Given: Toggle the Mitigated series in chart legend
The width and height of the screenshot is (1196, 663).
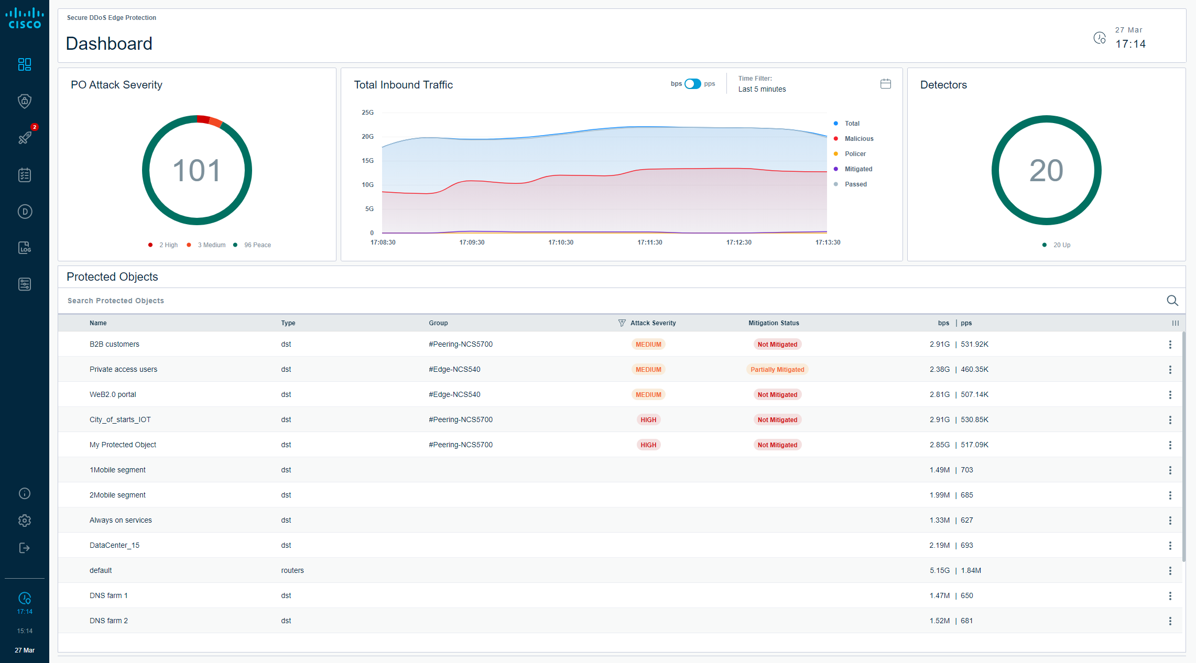Looking at the screenshot, I should pos(853,169).
